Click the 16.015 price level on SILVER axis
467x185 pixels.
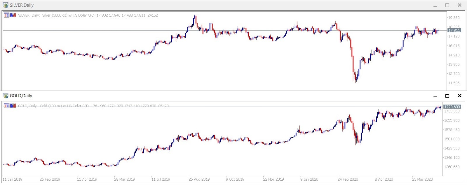[454, 46]
